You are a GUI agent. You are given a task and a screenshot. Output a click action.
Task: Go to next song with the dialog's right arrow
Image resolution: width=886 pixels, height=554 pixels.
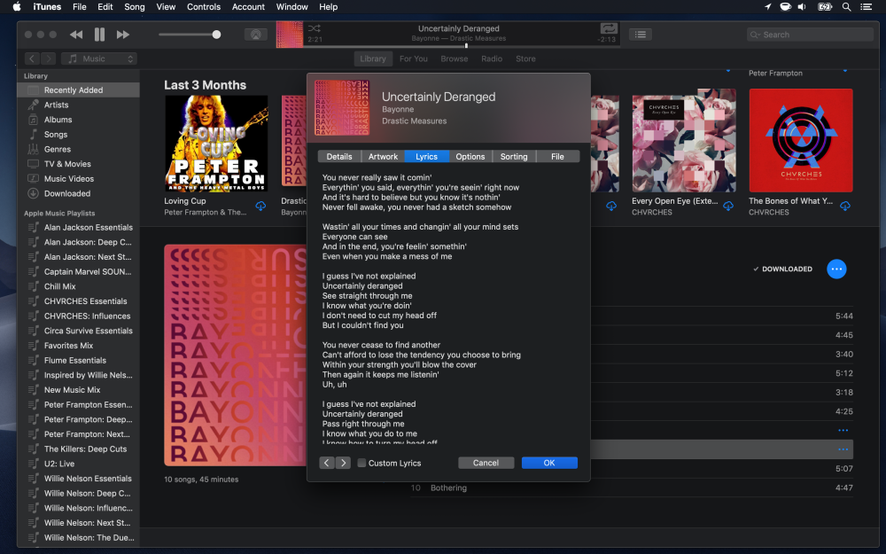point(343,463)
